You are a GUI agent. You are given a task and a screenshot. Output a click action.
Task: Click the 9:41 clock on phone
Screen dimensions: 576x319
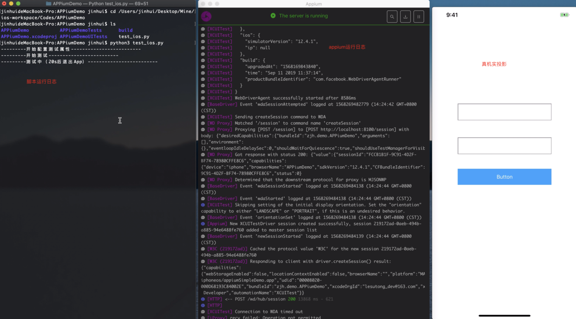point(452,15)
